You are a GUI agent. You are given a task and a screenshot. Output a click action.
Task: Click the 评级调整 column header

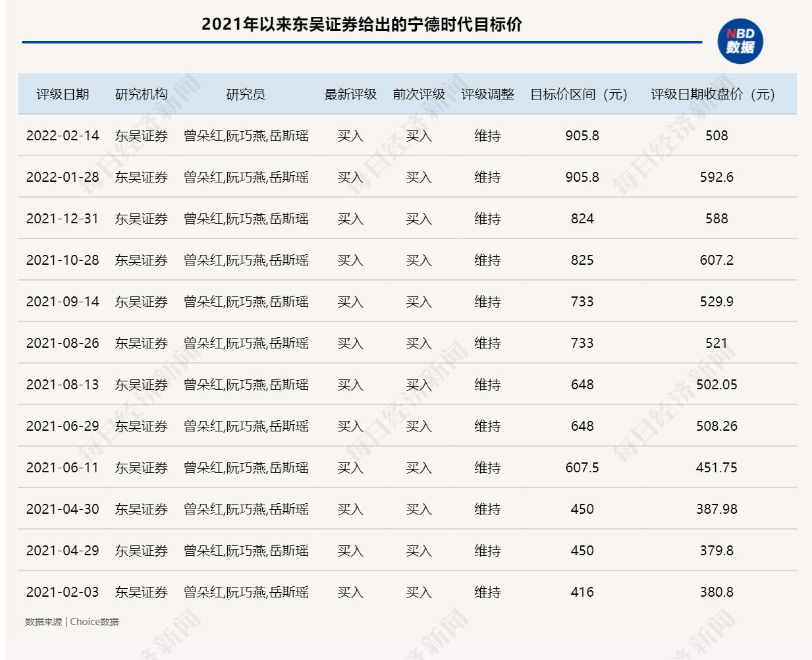point(487,94)
